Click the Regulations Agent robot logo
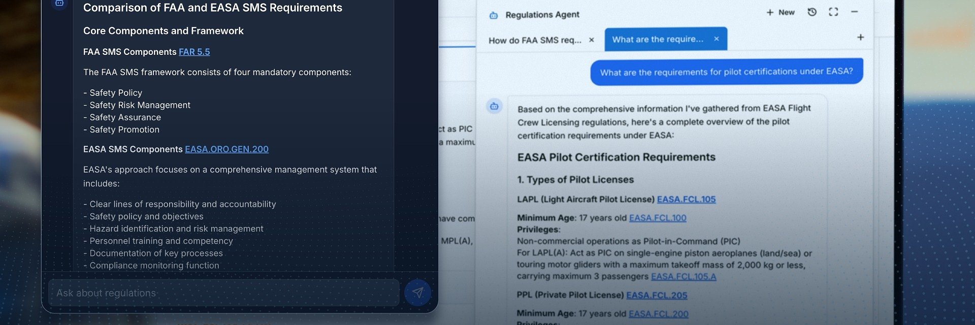 point(494,15)
